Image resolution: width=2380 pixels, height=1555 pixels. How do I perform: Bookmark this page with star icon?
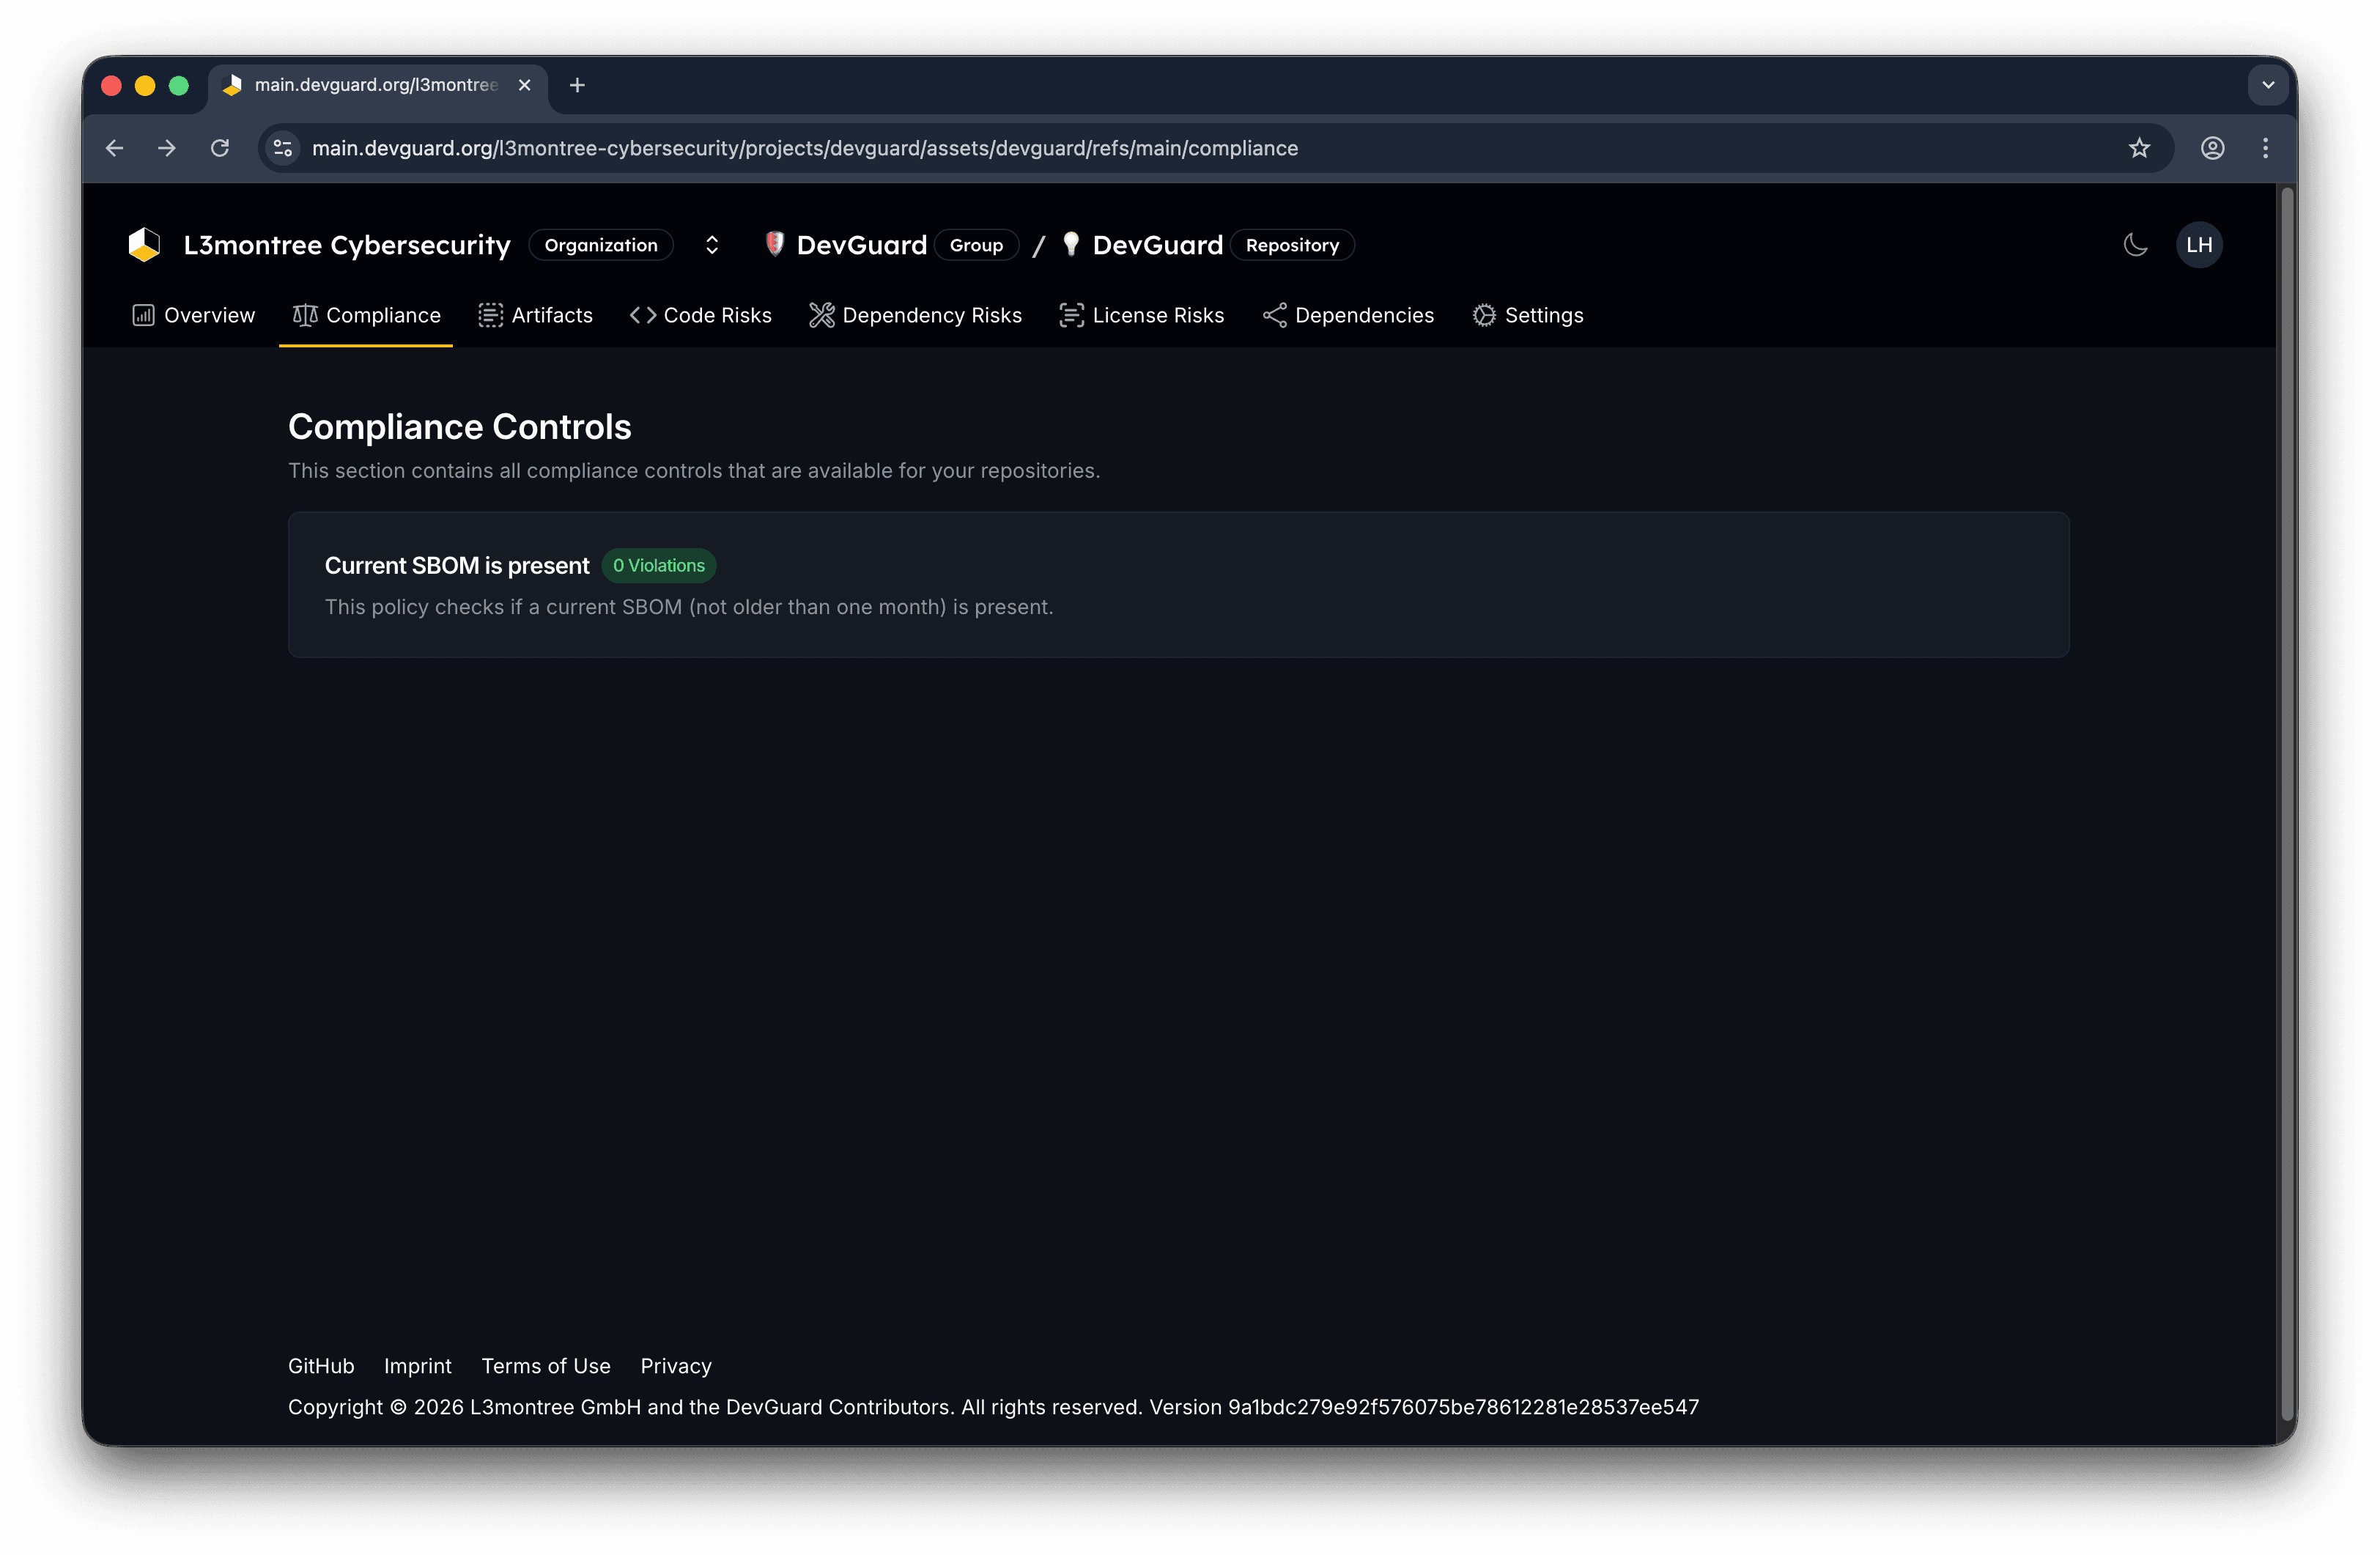coord(2139,148)
